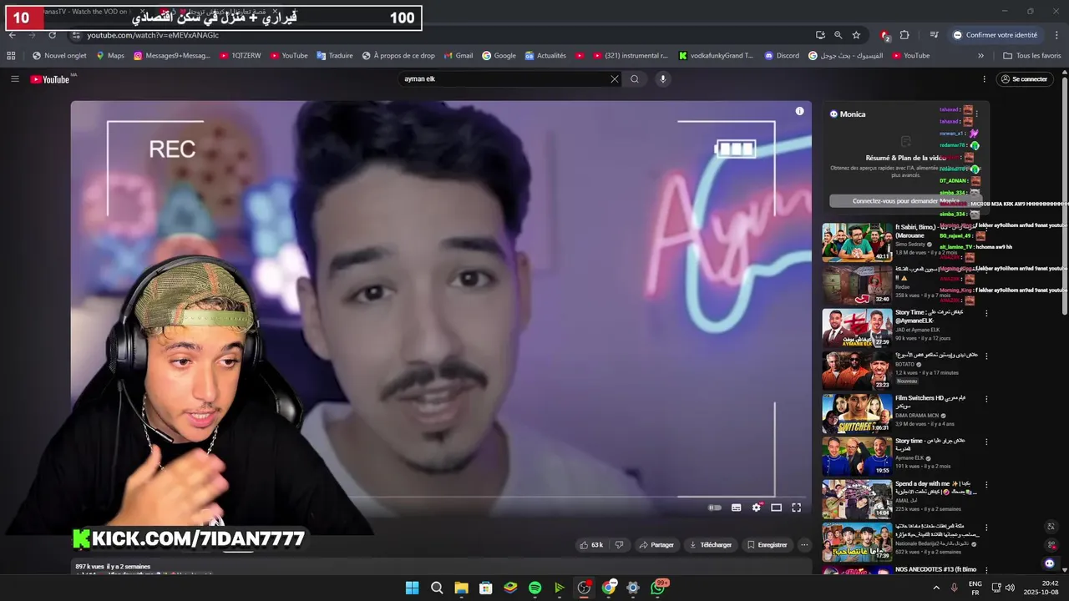Open options for Film Switchers HD video
This screenshot has height=601, width=1069.
coord(986,400)
